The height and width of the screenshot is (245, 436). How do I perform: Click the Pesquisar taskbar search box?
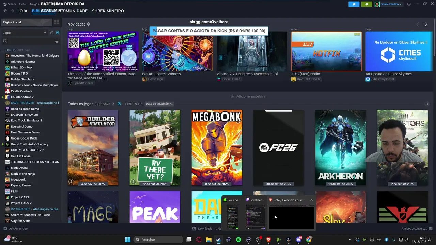[158, 240]
